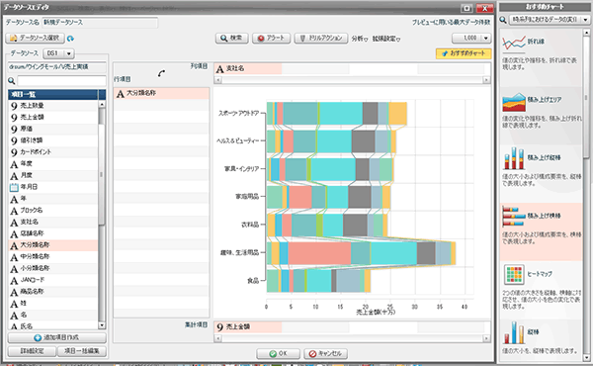This screenshot has height=366, width=593.
Task: Click the item list scroll up arrow
Action: (x=102, y=104)
